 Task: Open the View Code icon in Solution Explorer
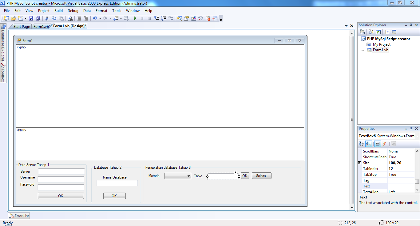click(387, 32)
